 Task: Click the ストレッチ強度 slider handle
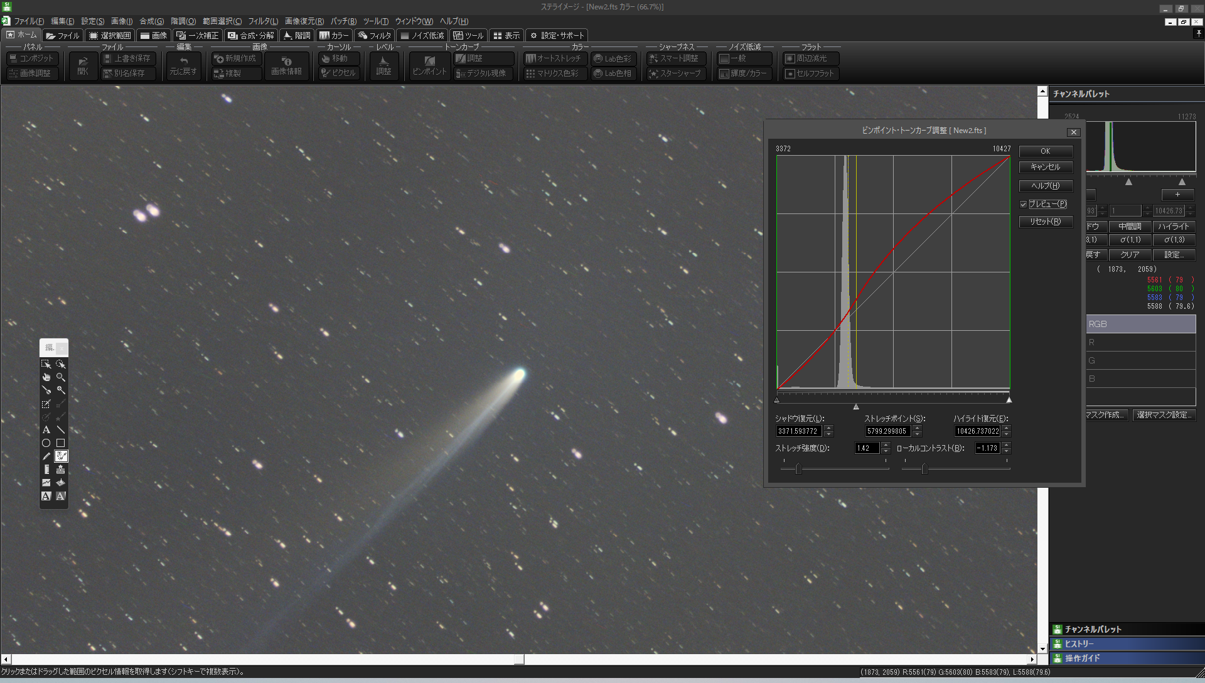(x=798, y=469)
